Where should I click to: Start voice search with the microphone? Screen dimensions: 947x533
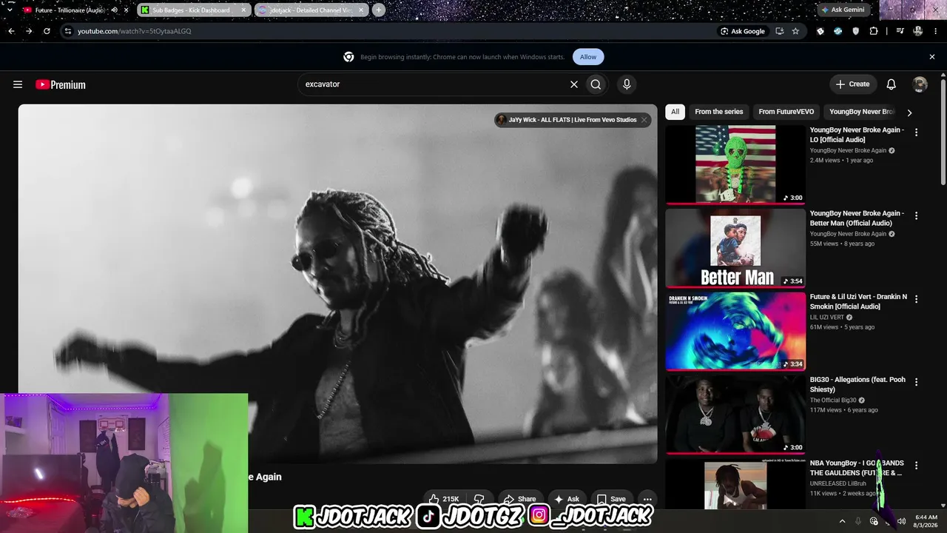coord(627,84)
